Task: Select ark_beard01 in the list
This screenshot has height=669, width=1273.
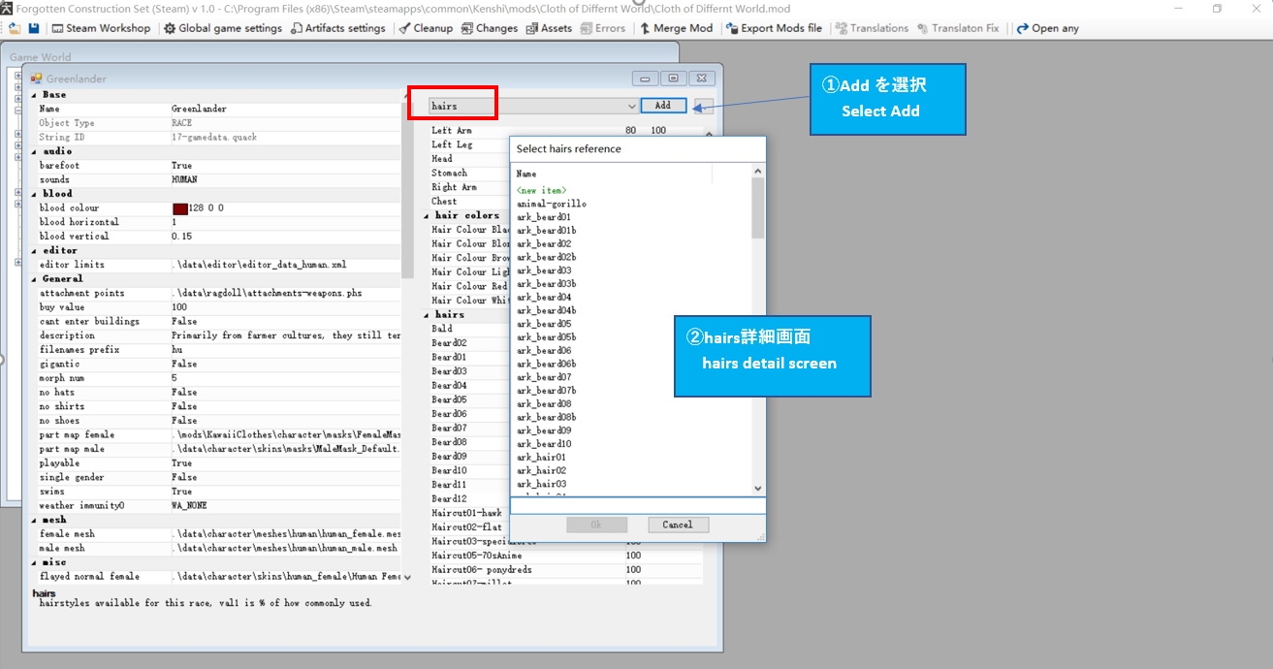Action: (x=543, y=217)
